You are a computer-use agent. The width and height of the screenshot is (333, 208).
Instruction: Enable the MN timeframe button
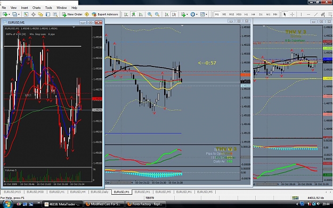275,14
